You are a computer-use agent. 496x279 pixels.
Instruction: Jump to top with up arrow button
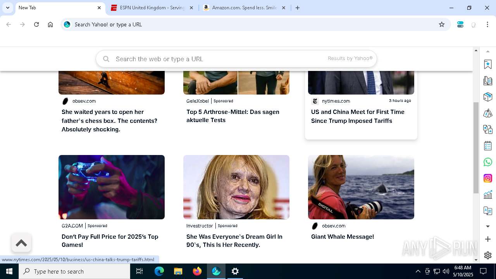pyautogui.click(x=21, y=243)
